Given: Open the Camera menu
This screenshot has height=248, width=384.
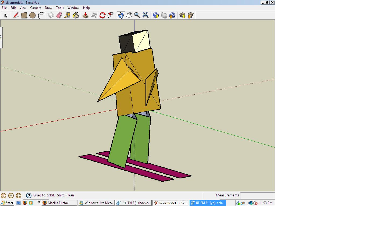Looking at the screenshot, I should 35,8.
